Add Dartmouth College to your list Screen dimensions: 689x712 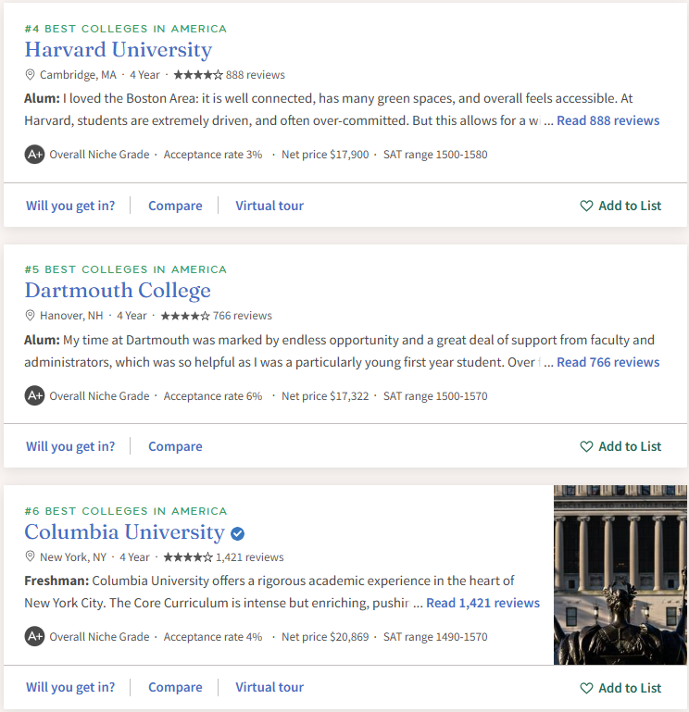coord(620,446)
